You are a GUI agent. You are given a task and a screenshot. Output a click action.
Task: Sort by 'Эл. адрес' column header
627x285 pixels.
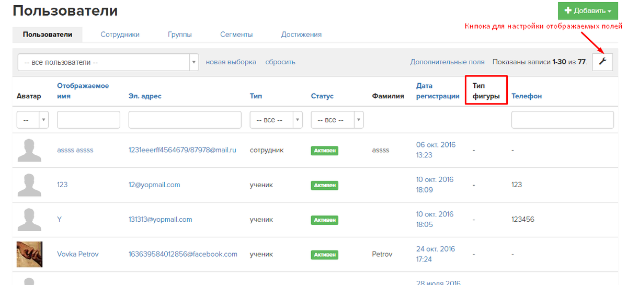[x=145, y=96]
